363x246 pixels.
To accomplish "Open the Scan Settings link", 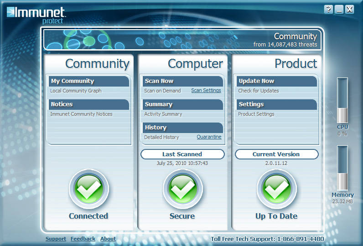I will (206, 90).
